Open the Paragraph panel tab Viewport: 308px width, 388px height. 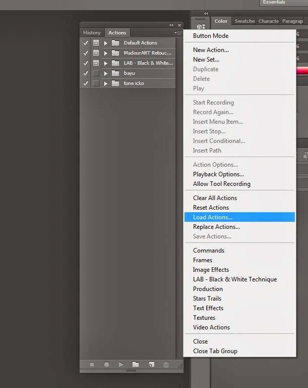point(292,21)
